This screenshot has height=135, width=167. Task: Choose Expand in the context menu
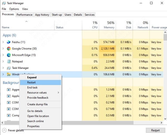(x=40, y=77)
